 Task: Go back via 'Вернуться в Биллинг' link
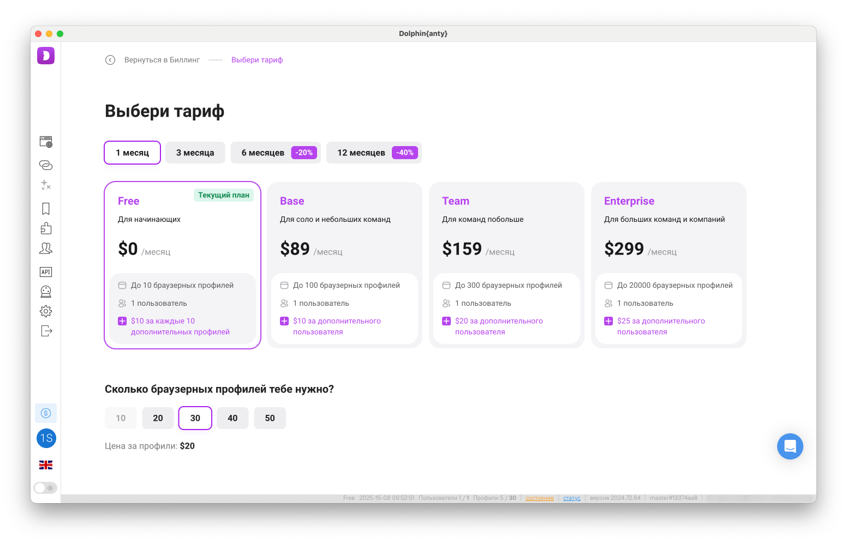tap(162, 60)
